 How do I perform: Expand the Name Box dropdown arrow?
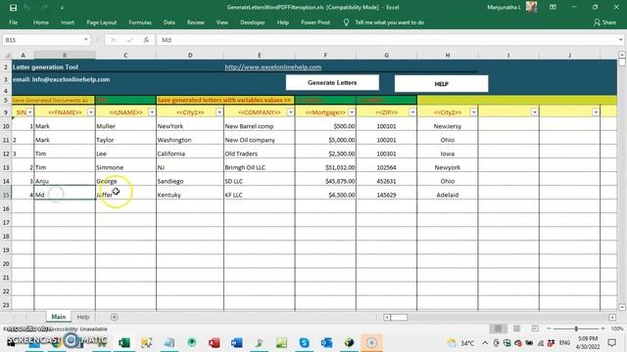(x=85, y=40)
